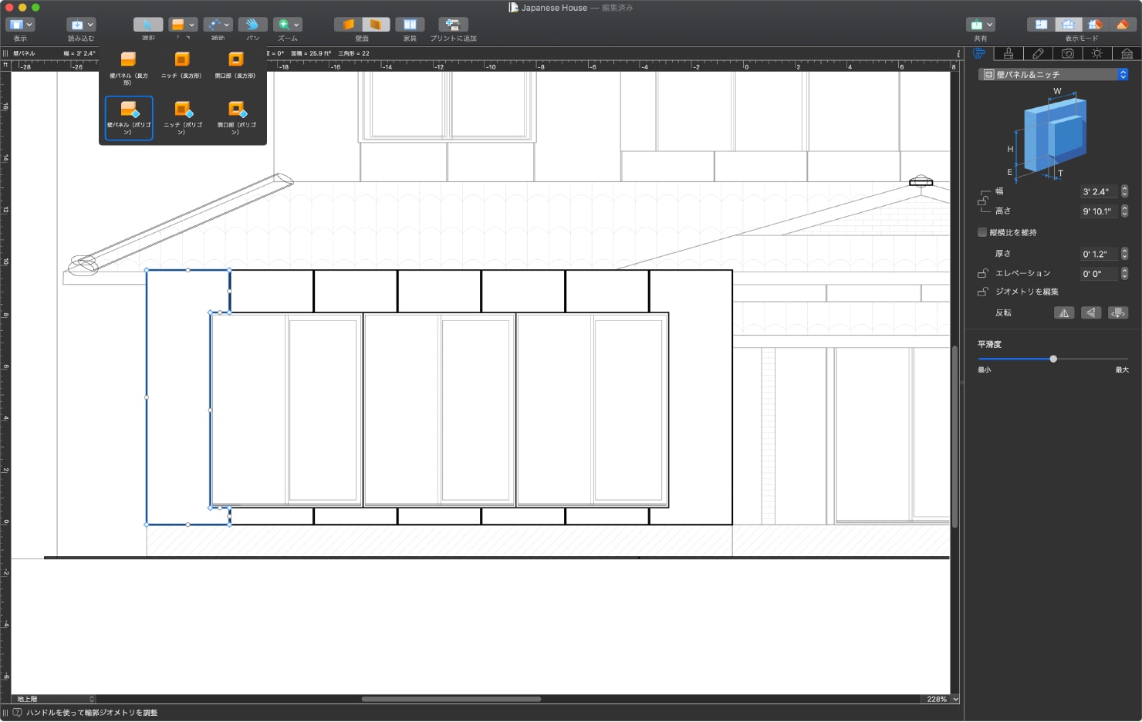The image size is (1142, 722).
Task: Click the info i icon
Action: [958, 53]
